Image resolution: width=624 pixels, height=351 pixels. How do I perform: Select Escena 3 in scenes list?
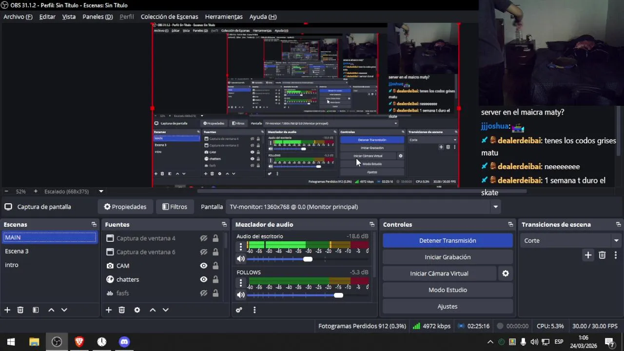pyautogui.click(x=49, y=251)
